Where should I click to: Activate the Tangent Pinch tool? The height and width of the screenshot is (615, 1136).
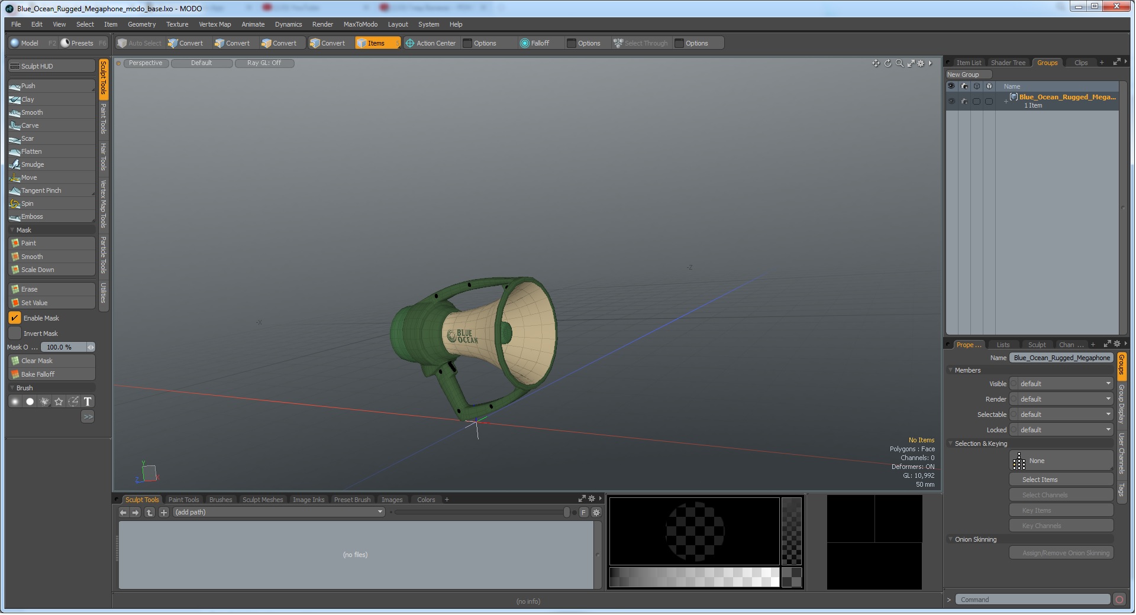click(x=51, y=190)
